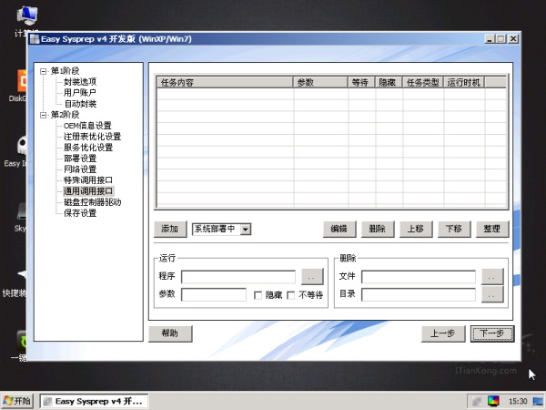
Task: Click the 参数 column header
Action: pyautogui.click(x=320, y=82)
